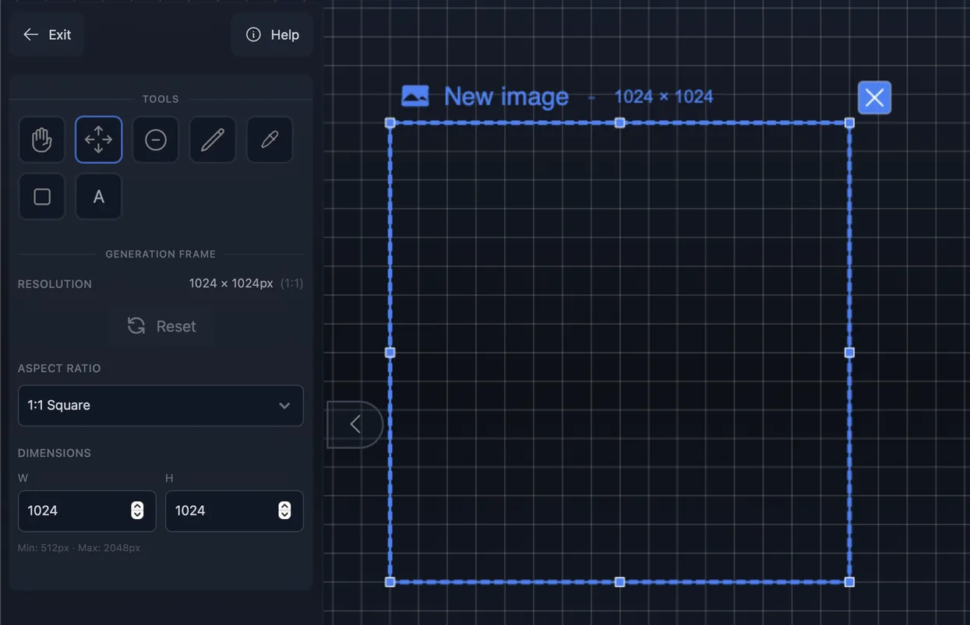Click the New image title label
970x625 pixels.
[x=506, y=96]
